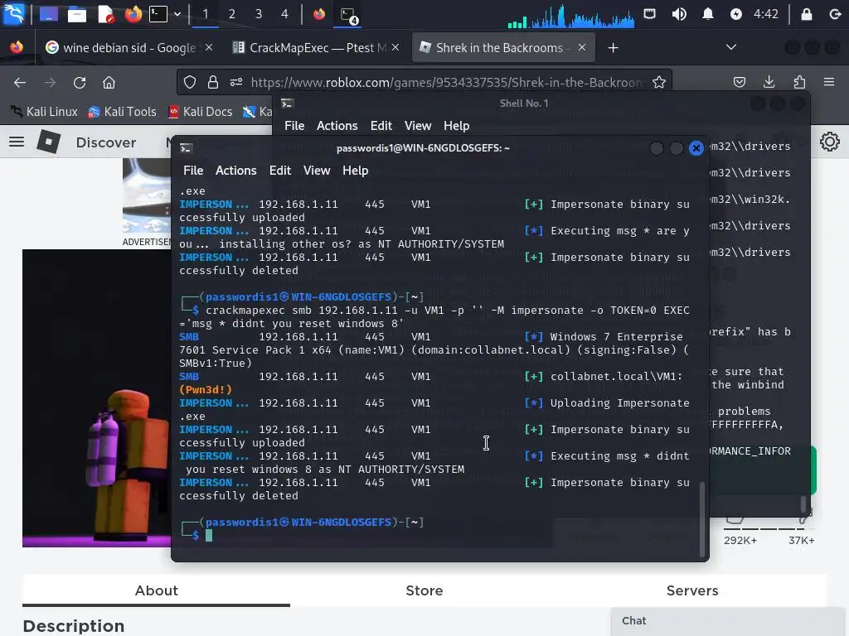Click the logout panel icon
The width and height of the screenshot is (849, 636).
(835, 14)
